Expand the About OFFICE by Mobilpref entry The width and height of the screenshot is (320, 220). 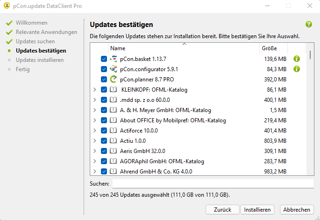point(95,120)
